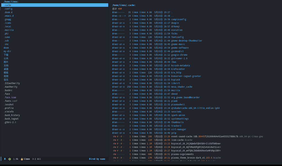The width and height of the screenshot is (282, 166).
Task: Click the circular indicator beside the pin icon
Action: (10, 159)
